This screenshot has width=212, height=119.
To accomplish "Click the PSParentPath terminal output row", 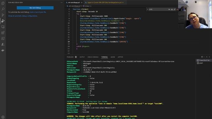I will pos(121,61).
